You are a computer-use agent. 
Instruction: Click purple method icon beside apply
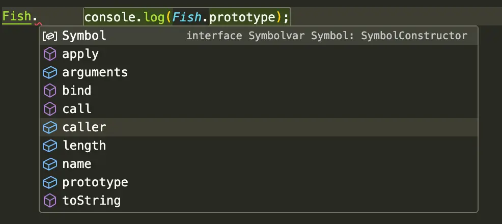(49, 54)
